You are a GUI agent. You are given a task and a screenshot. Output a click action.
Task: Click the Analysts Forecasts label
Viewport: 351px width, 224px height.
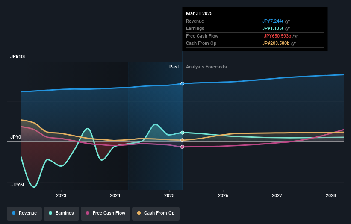[206, 67]
